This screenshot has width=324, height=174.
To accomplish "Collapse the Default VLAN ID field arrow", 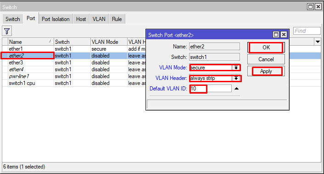I will click(237, 89).
